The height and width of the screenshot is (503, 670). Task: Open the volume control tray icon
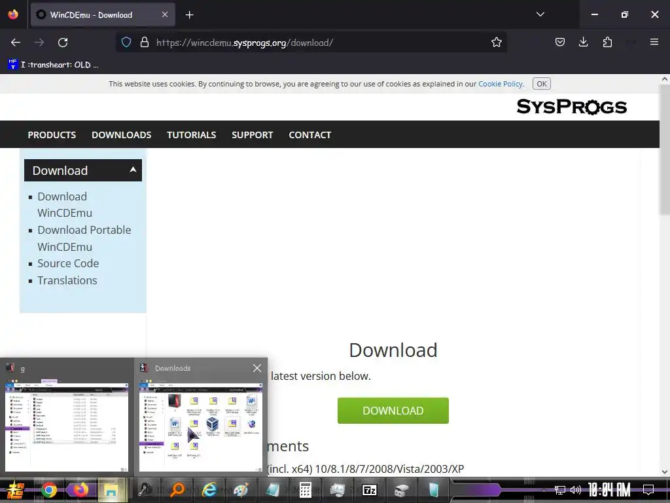576,490
